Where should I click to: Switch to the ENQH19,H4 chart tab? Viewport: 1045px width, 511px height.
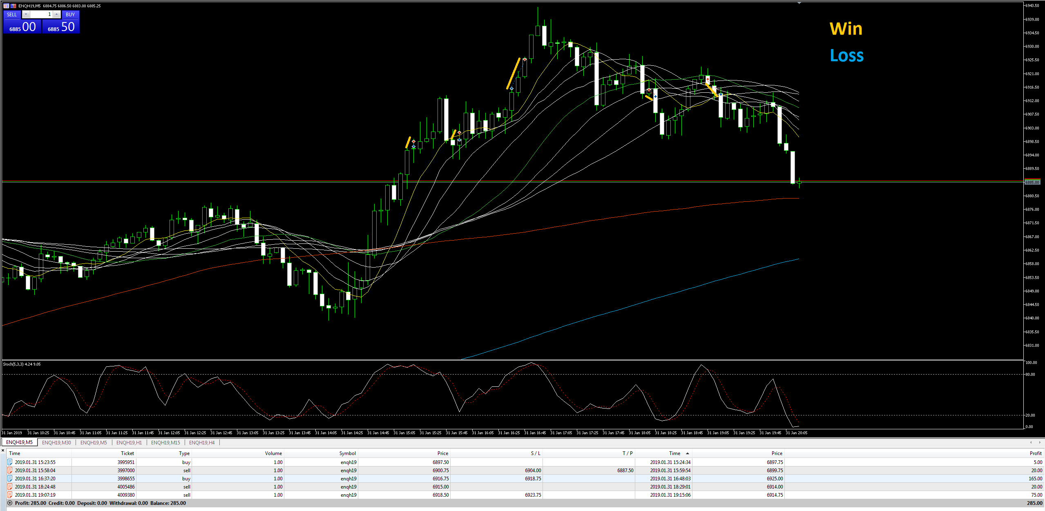202,442
